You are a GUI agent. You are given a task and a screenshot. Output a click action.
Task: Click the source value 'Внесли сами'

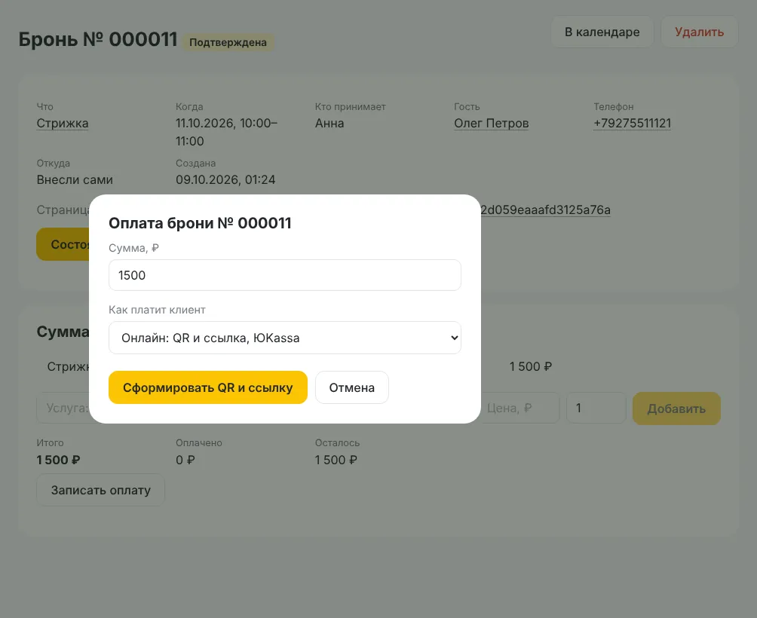[x=75, y=180]
